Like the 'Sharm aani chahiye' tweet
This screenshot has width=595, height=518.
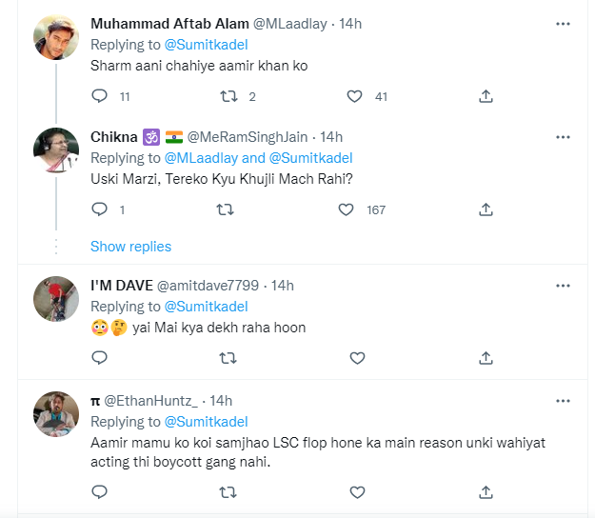[355, 96]
